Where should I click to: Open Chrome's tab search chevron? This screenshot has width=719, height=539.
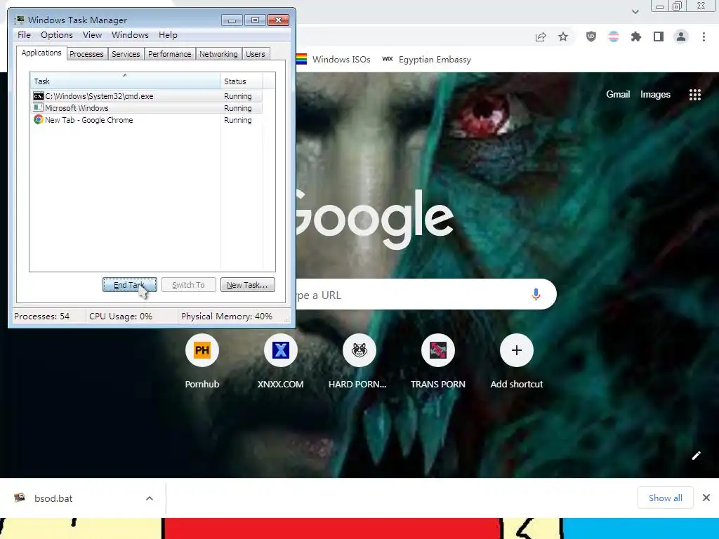coord(635,12)
